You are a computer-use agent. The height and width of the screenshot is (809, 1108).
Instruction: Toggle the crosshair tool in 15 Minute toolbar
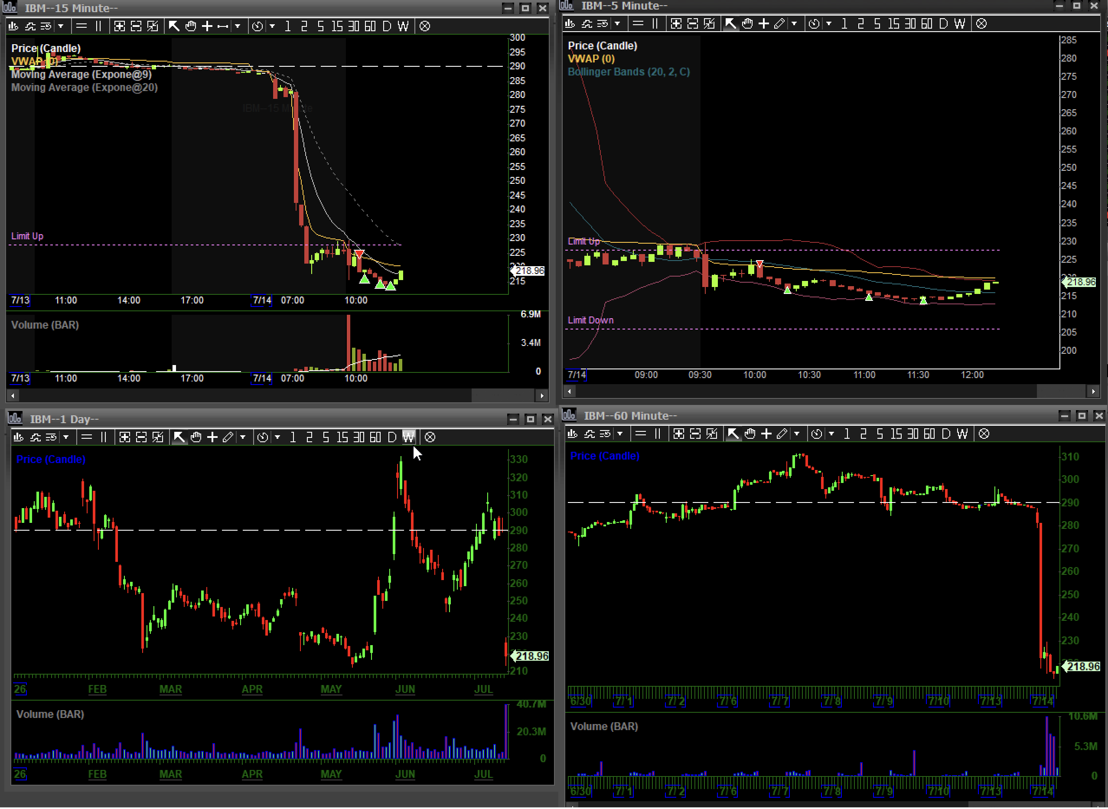coord(207,26)
